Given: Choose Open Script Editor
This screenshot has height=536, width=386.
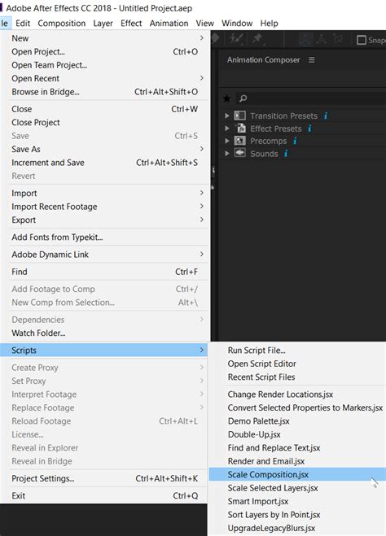Looking at the screenshot, I should click(x=297, y=364).
